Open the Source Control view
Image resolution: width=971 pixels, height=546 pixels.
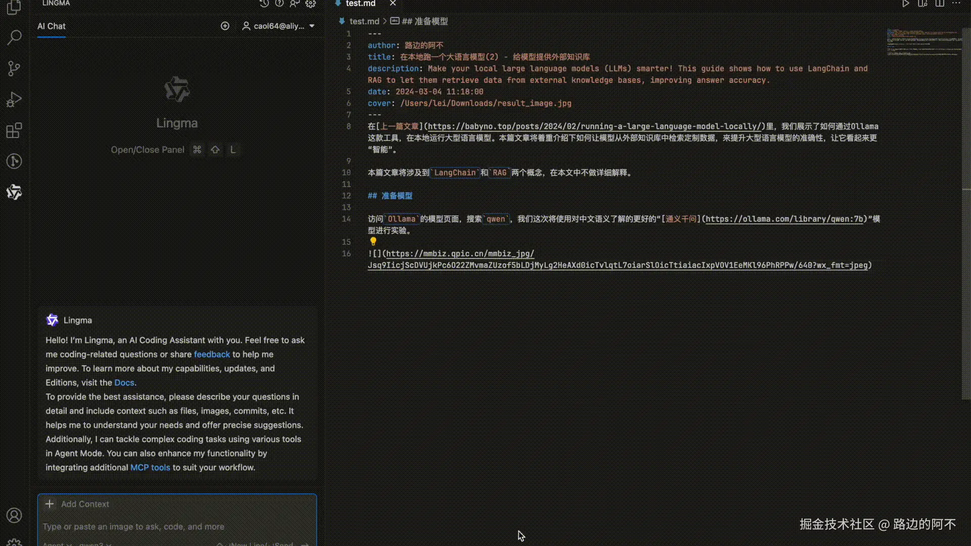14,68
